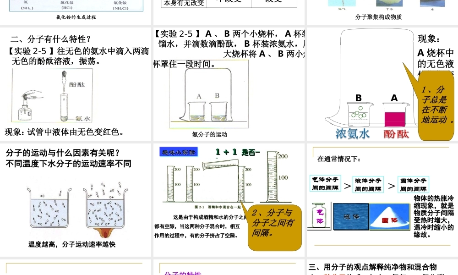Image resolution: width=458 pixels, height=275 pixels.
Task: Click the green 1 + 1 是否 title
Action: point(237,152)
